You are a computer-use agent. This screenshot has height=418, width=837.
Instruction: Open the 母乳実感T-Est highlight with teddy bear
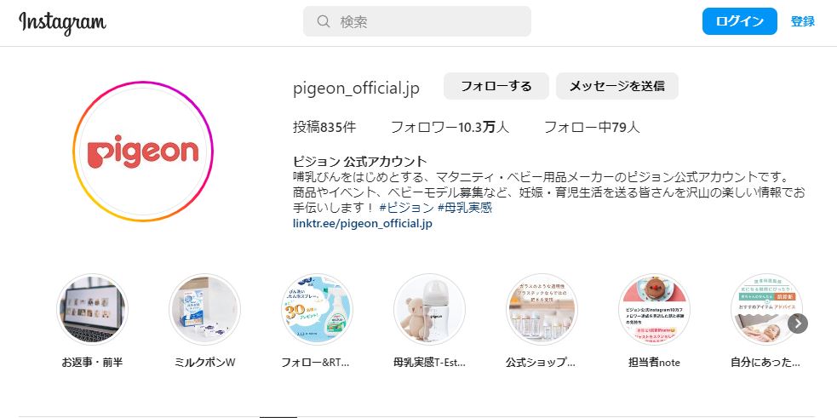click(x=430, y=310)
